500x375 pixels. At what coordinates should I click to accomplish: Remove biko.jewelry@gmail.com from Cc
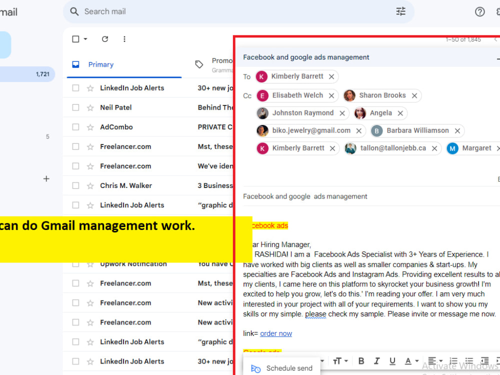[x=358, y=130]
